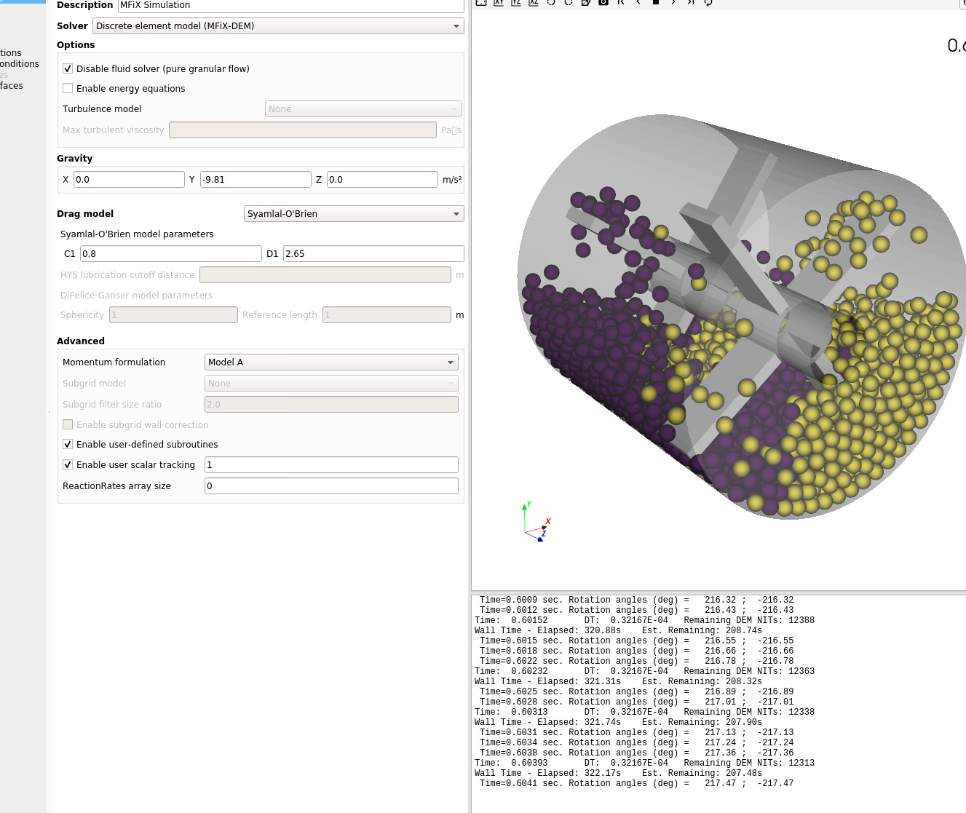
Task: Enable energy equations checkbox
Action: [x=68, y=88]
